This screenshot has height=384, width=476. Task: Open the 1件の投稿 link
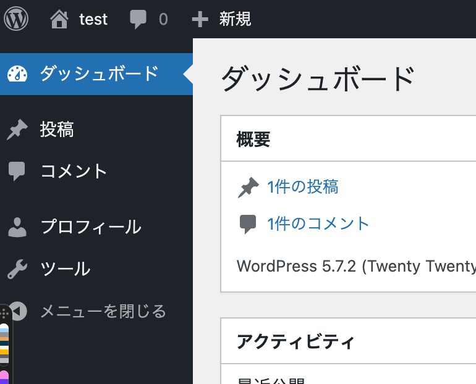[303, 186]
